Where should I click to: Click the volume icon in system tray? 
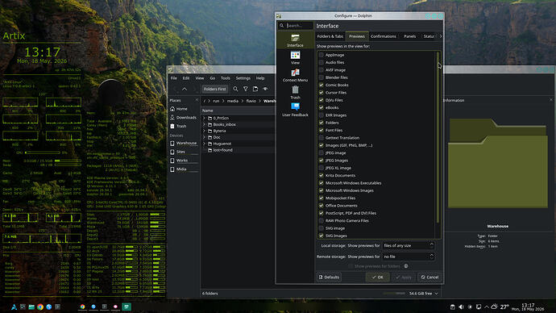tap(461, 307)
